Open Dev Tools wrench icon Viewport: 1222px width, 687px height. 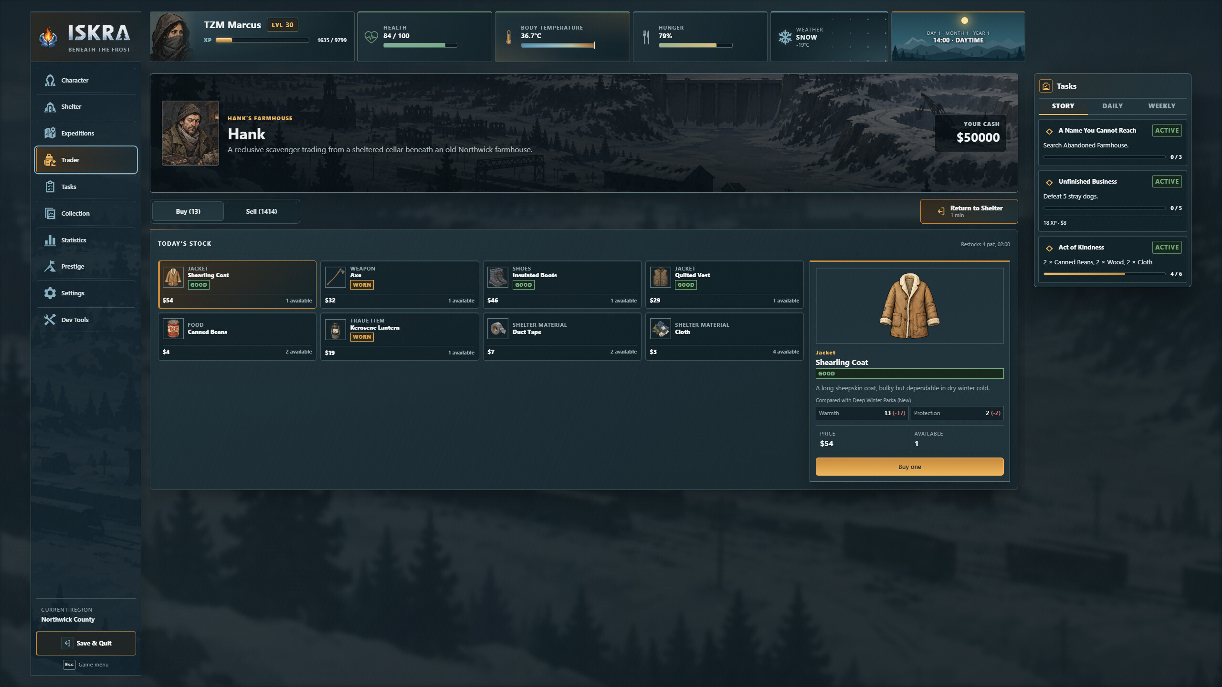click(x=50, y=320)
